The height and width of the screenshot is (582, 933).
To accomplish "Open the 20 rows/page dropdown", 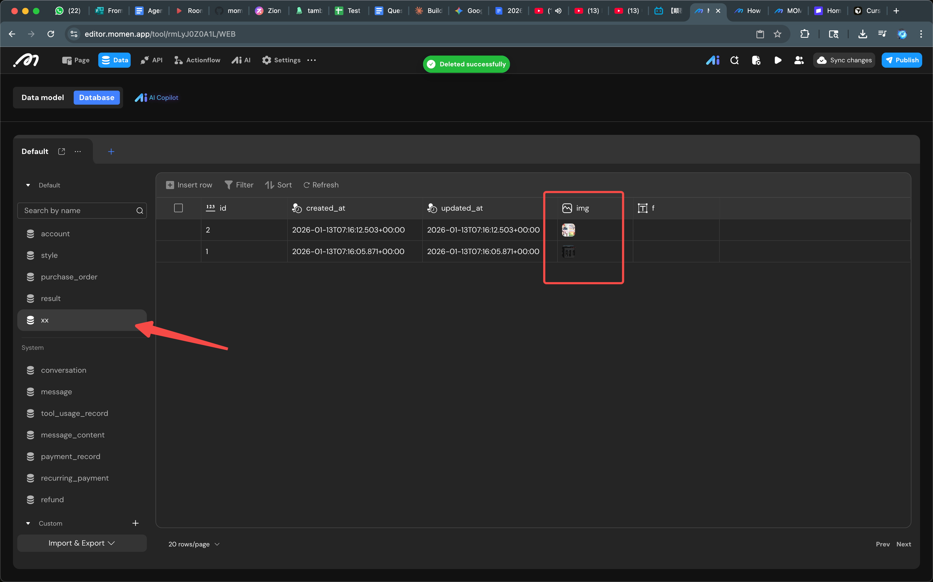I will pyautogui.click(x=194, y=544).
